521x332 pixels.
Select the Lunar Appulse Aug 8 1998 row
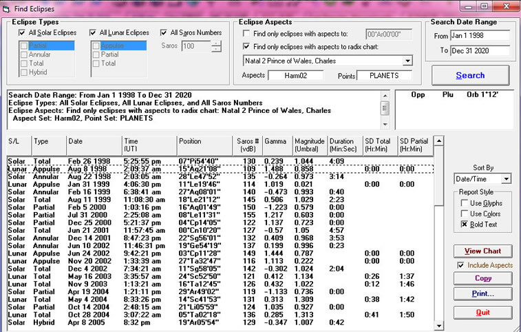tap(206, 168)
